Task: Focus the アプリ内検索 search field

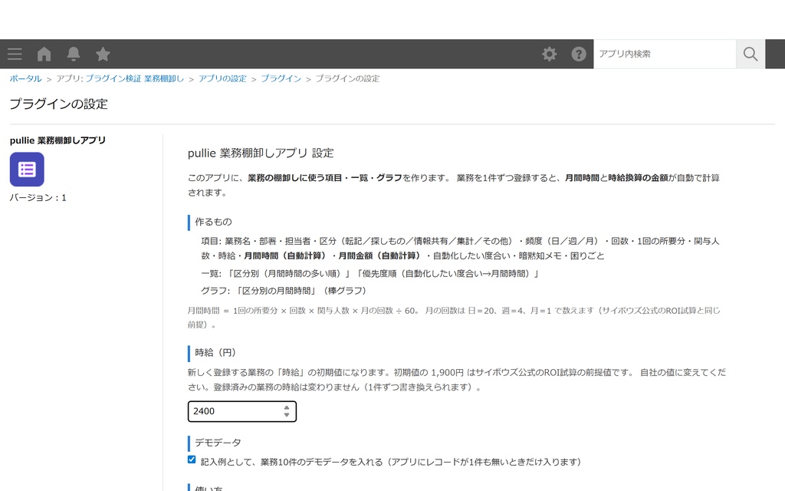Action: point(665,54)
